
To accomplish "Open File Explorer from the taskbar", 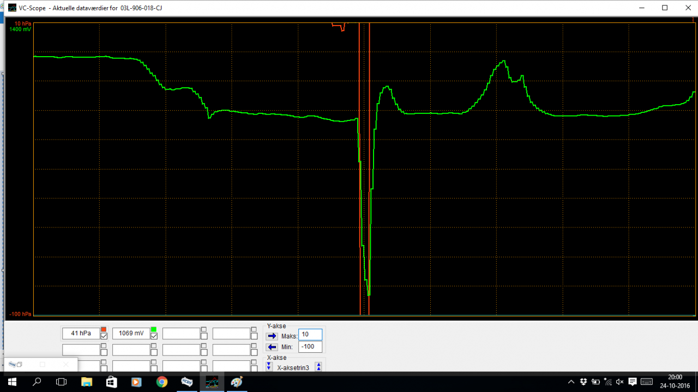I will point(87,382).
